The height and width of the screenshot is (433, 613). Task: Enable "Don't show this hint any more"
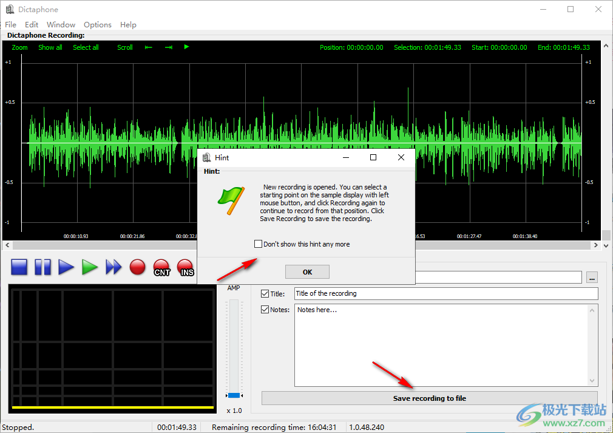click(x=259, y=244)
